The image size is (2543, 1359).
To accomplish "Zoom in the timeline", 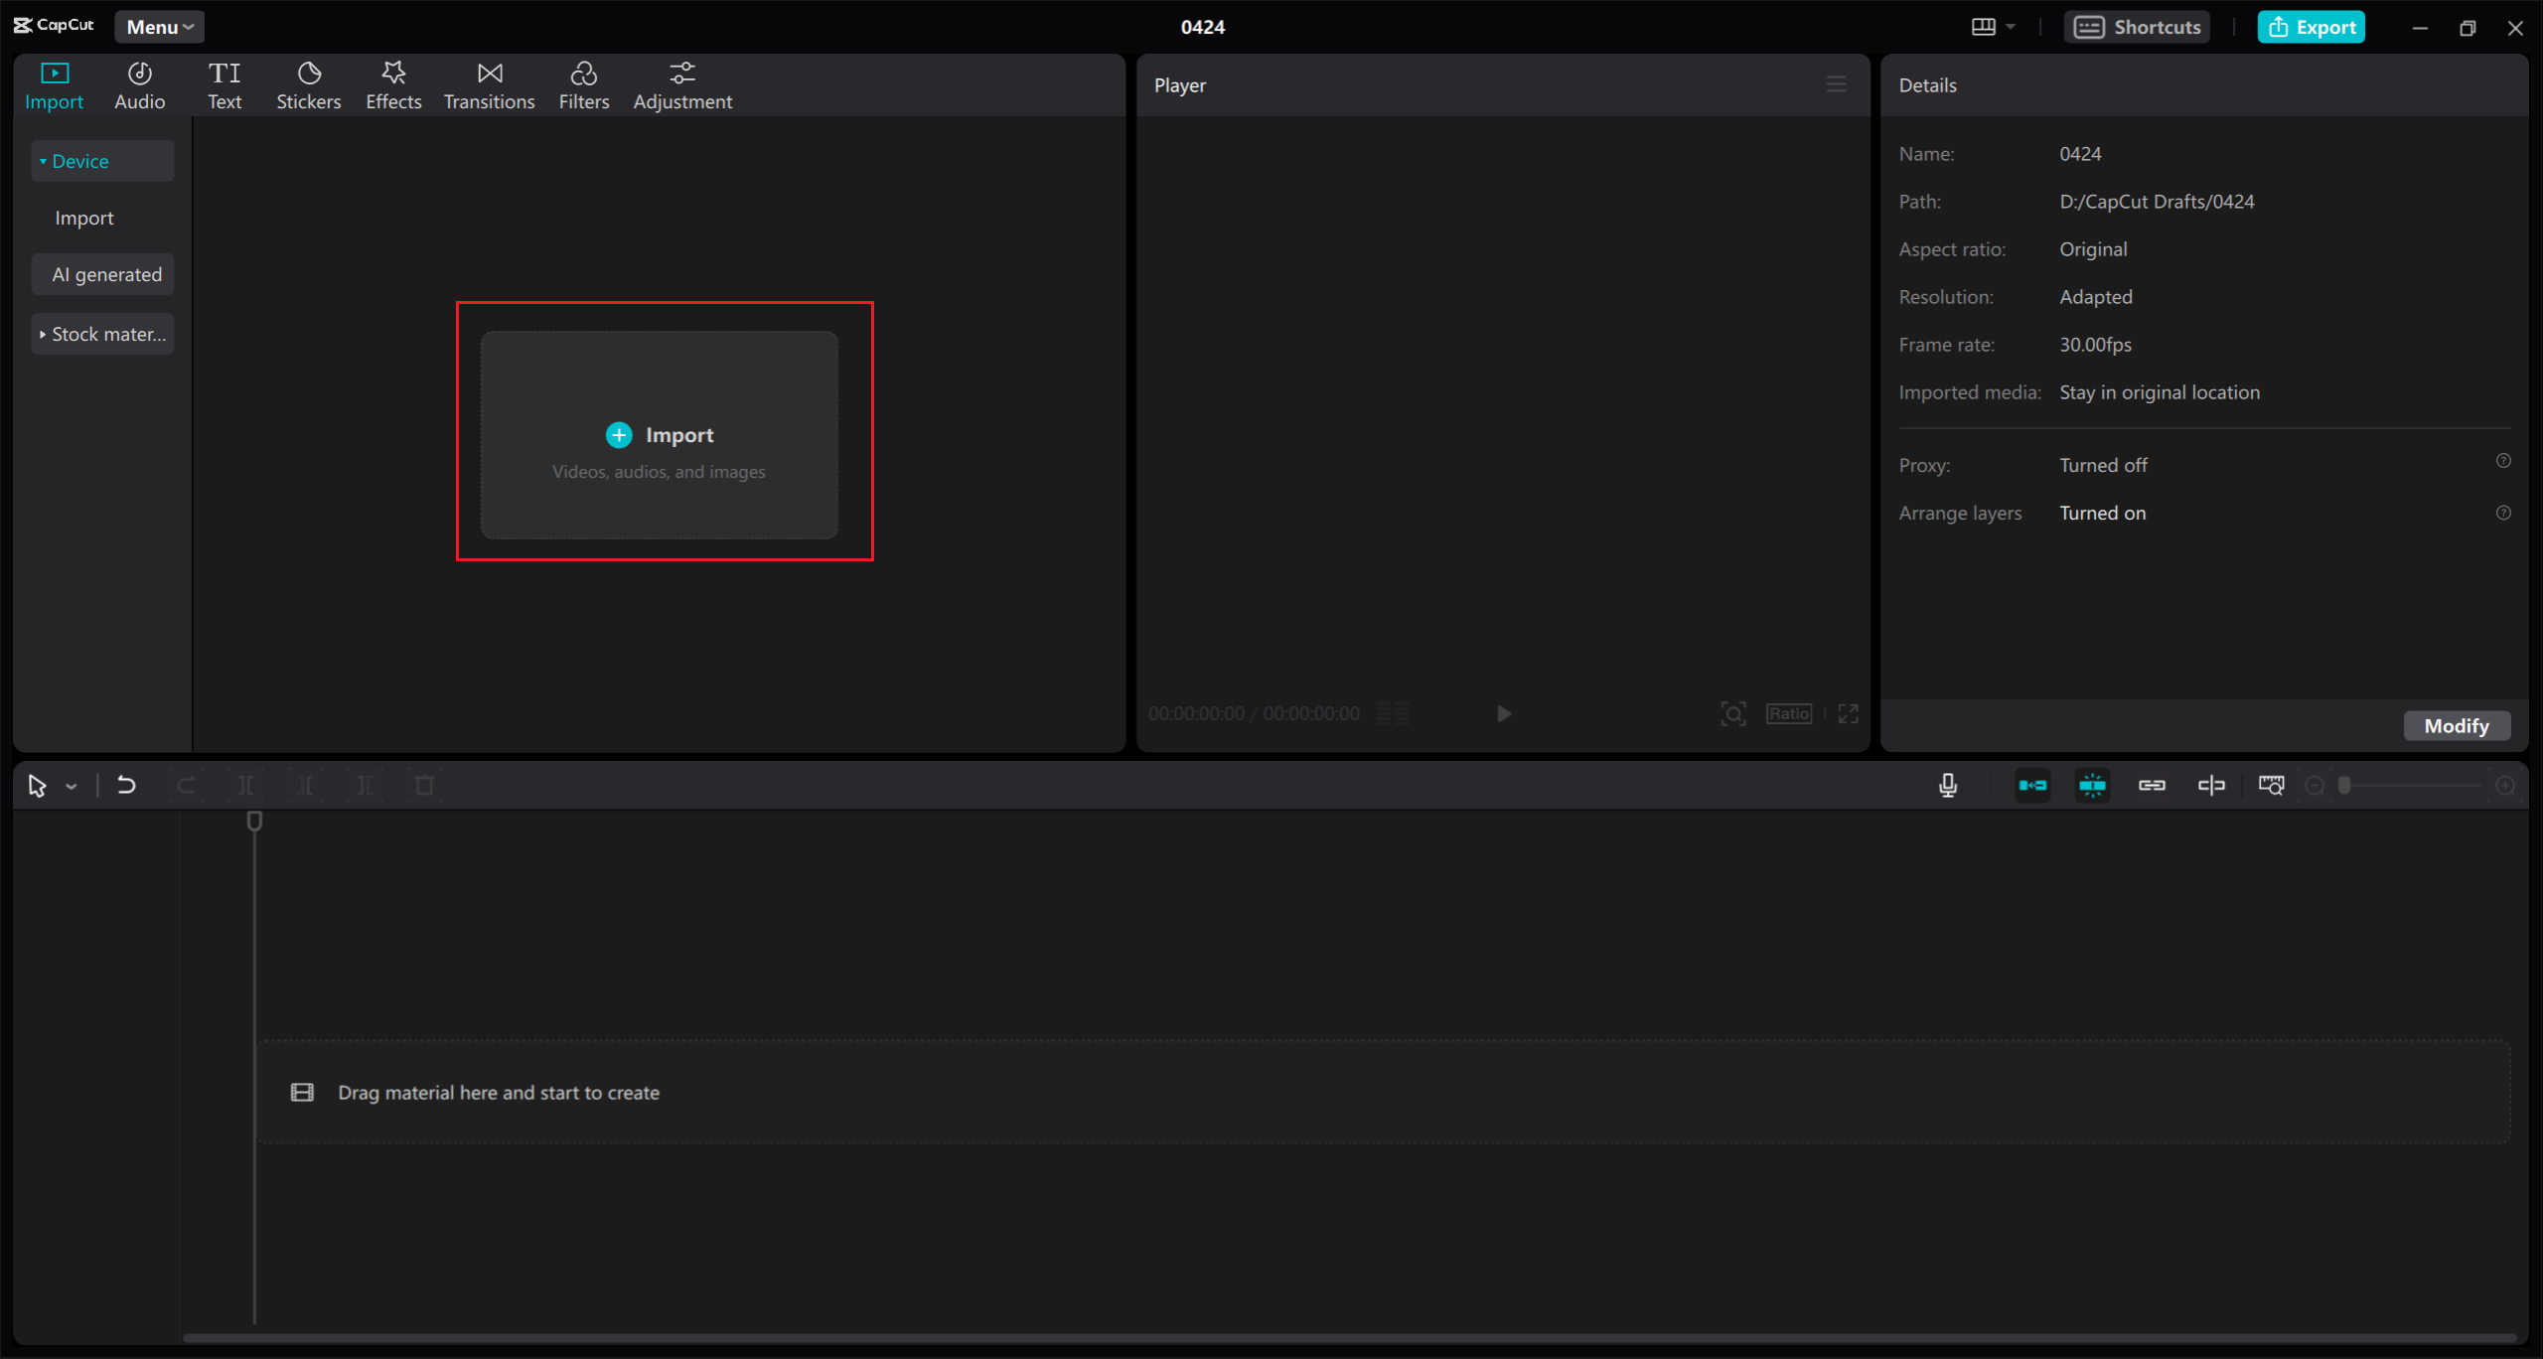I will pyautogui.click(x=2505, y=786).
